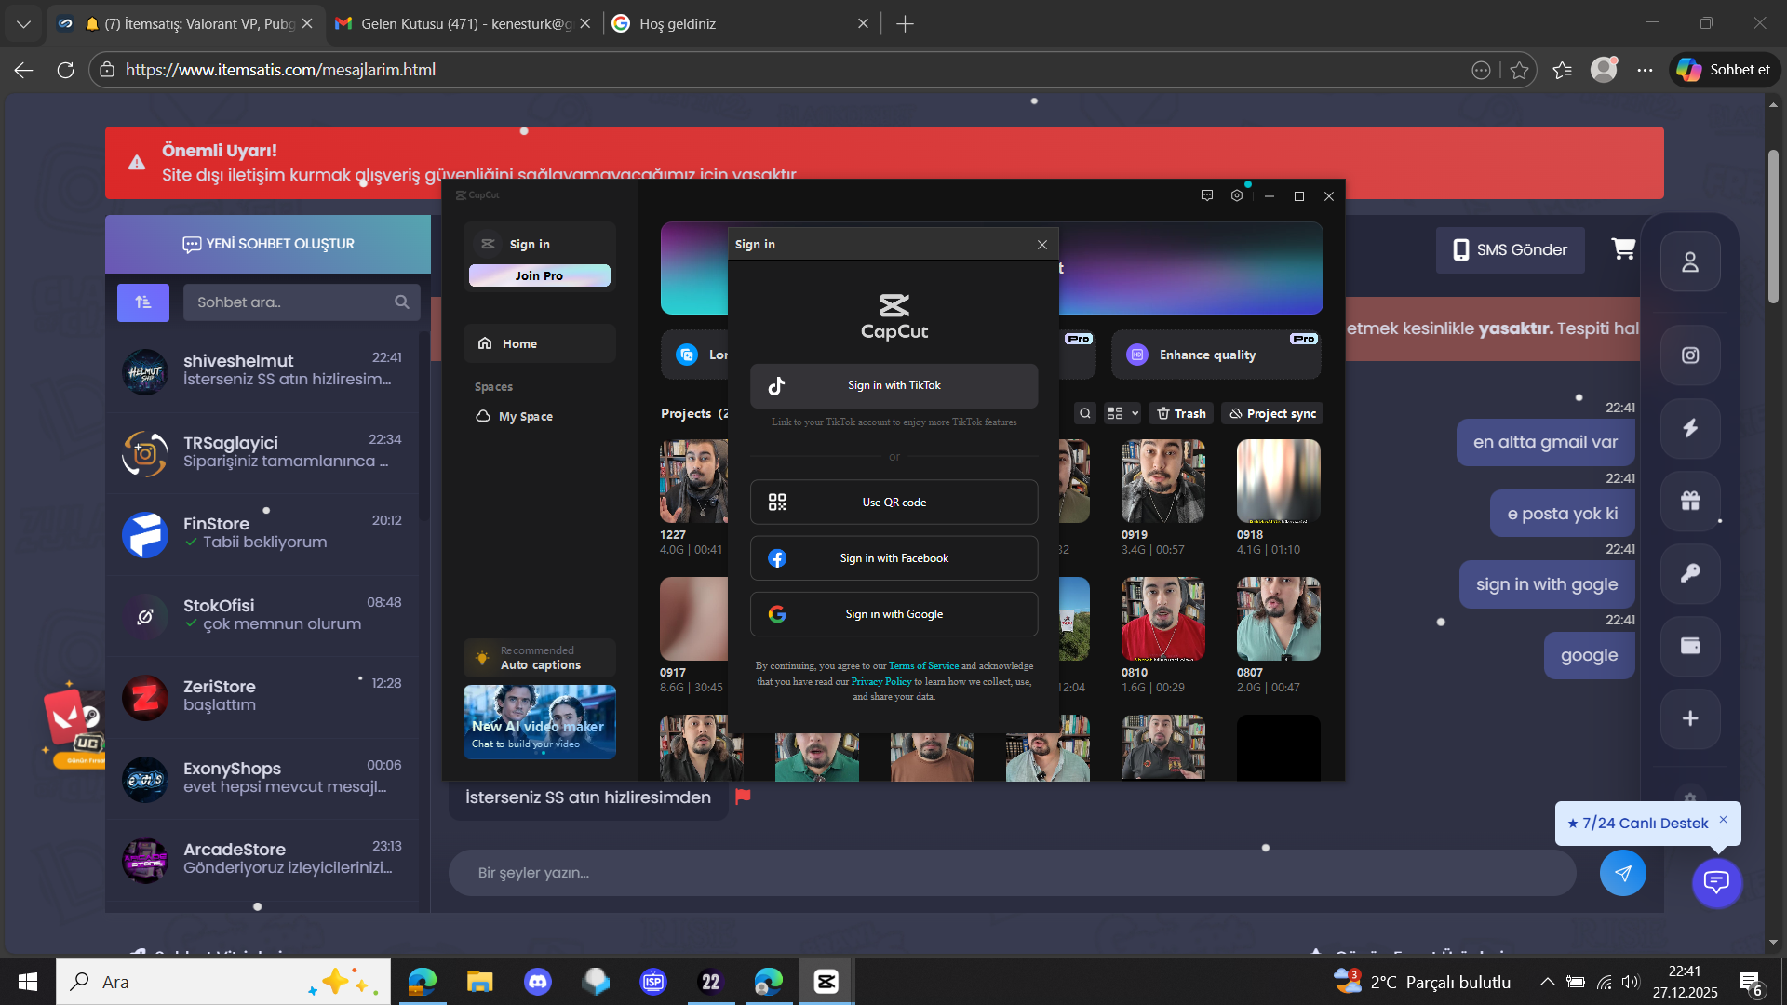Viewport: 1787px width, 1005px height.
Task: Click Join Pro button in CapCut sidebar
Action: (539, 275)
